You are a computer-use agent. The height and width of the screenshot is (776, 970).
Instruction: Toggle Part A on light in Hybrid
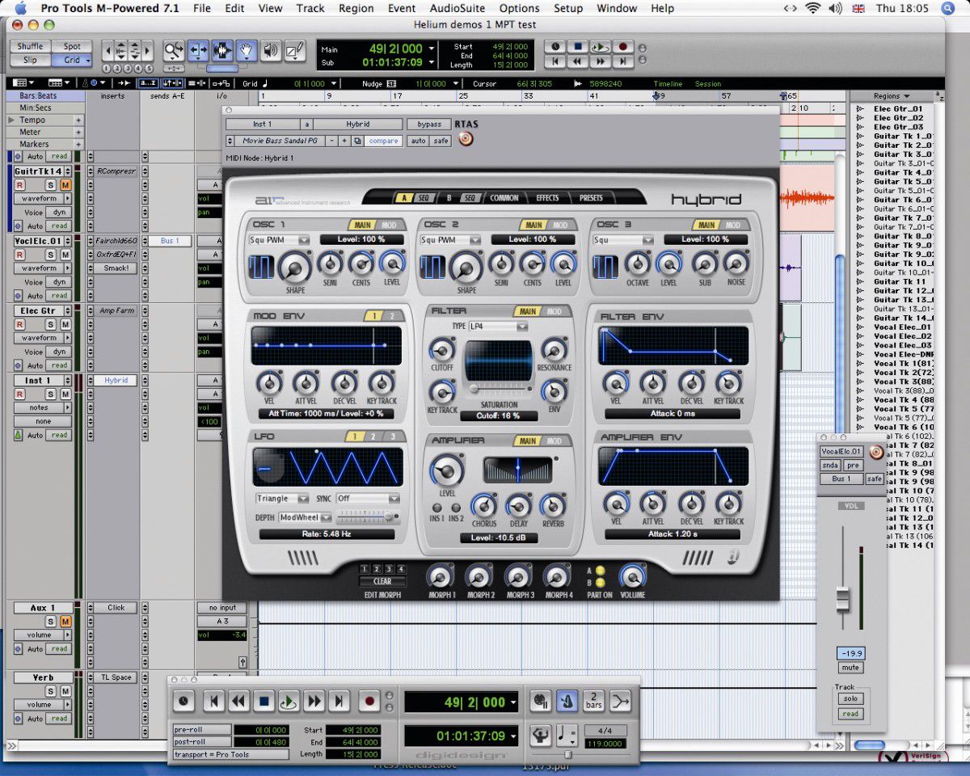[x=601, y=571]
